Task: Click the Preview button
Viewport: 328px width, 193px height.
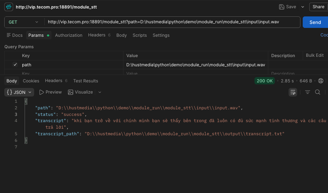Action: pos(51,92)
